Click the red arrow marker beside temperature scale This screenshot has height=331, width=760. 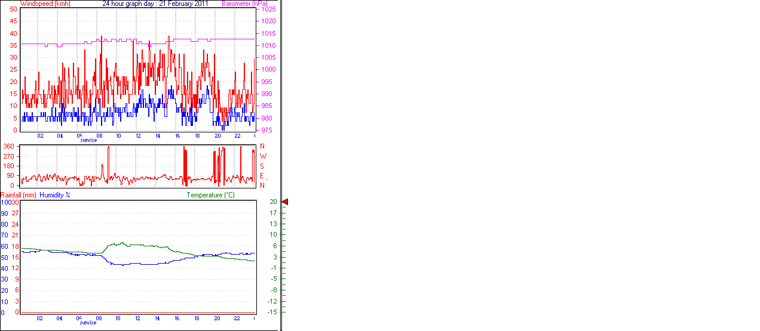coord(285,202)
